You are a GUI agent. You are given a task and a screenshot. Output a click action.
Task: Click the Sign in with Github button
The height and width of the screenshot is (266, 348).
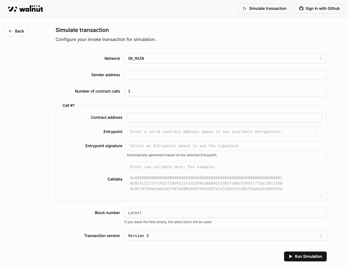[319, 8]
